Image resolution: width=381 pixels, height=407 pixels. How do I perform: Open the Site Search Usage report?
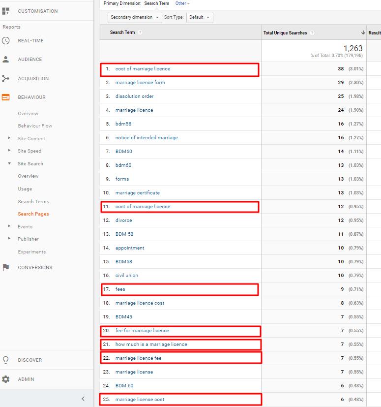click(25, 188)
